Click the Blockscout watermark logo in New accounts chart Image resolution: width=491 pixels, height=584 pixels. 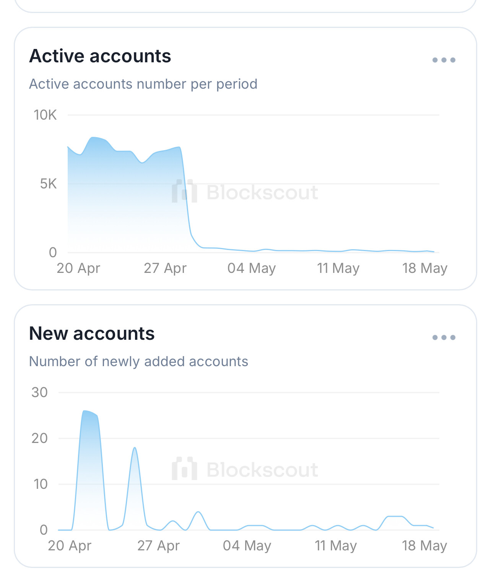245,469
